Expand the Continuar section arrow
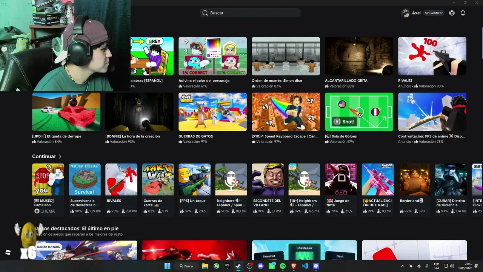 pyautogui.click(x=60, y=156)
